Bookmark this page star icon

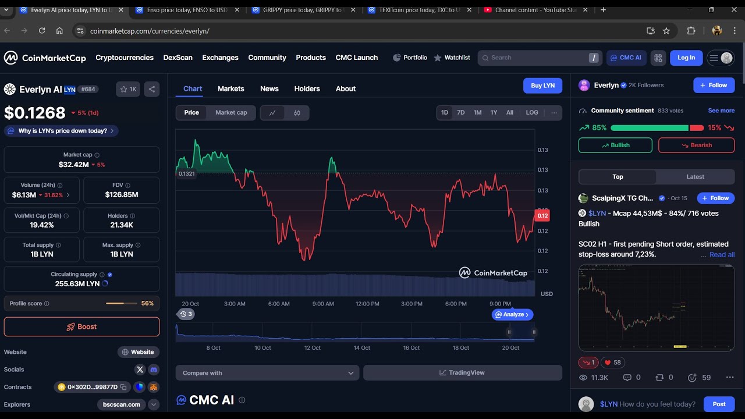pos(666,31)
